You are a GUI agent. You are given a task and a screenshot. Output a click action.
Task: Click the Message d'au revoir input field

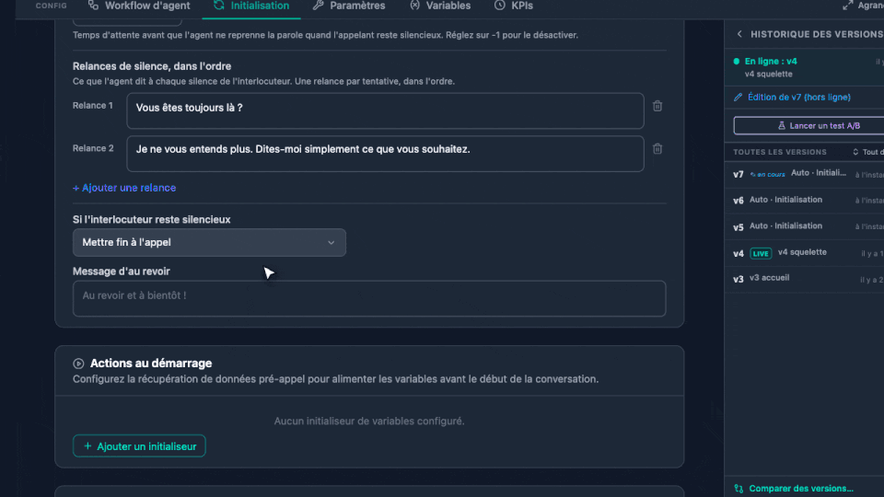369,298
